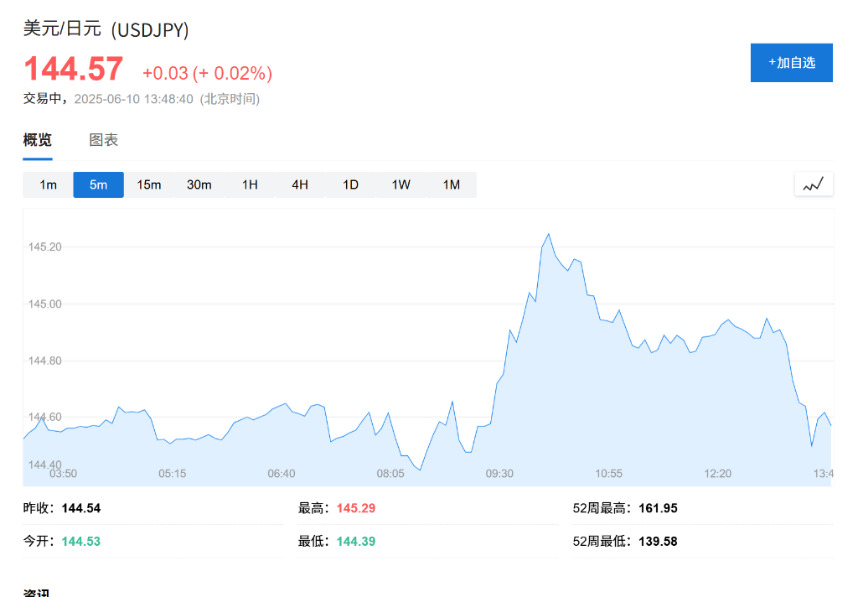
Task: Open the line chart style icon
Action: pyautogui.click(x=814, y=184)
